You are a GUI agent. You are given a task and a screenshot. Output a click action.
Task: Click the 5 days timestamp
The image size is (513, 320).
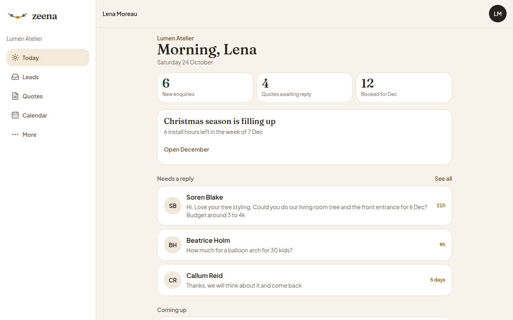pyautogui.click(x=438, y=280)
